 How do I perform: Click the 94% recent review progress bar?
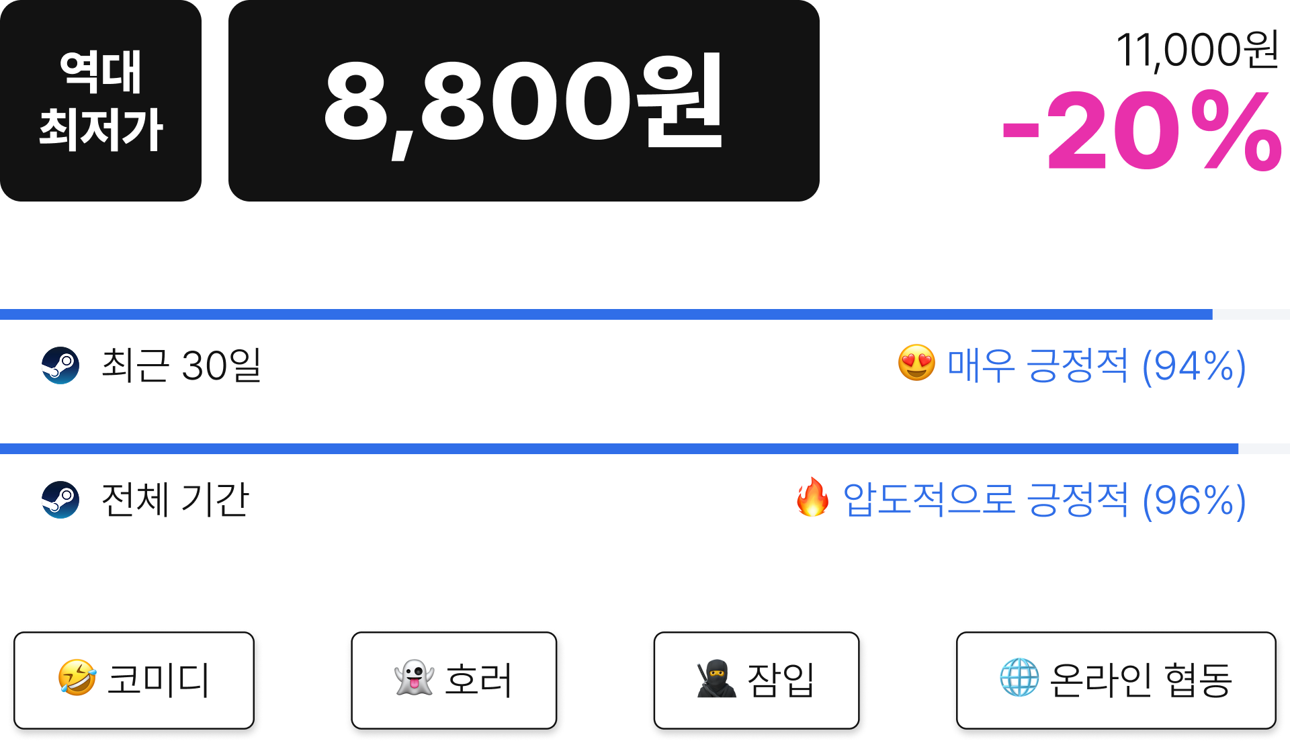click(x=645, y=314)
